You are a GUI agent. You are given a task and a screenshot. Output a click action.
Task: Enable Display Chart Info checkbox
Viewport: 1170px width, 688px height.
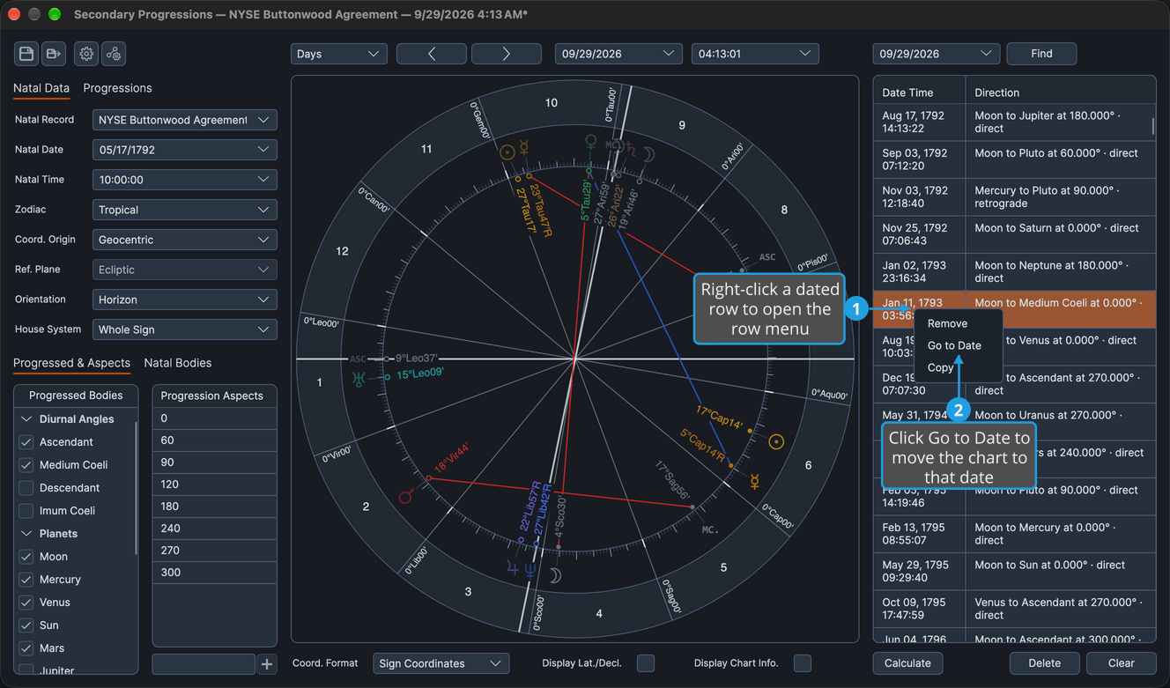pos(803,663)
